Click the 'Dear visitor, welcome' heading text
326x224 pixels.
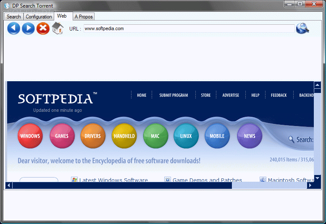click(109, 161)
